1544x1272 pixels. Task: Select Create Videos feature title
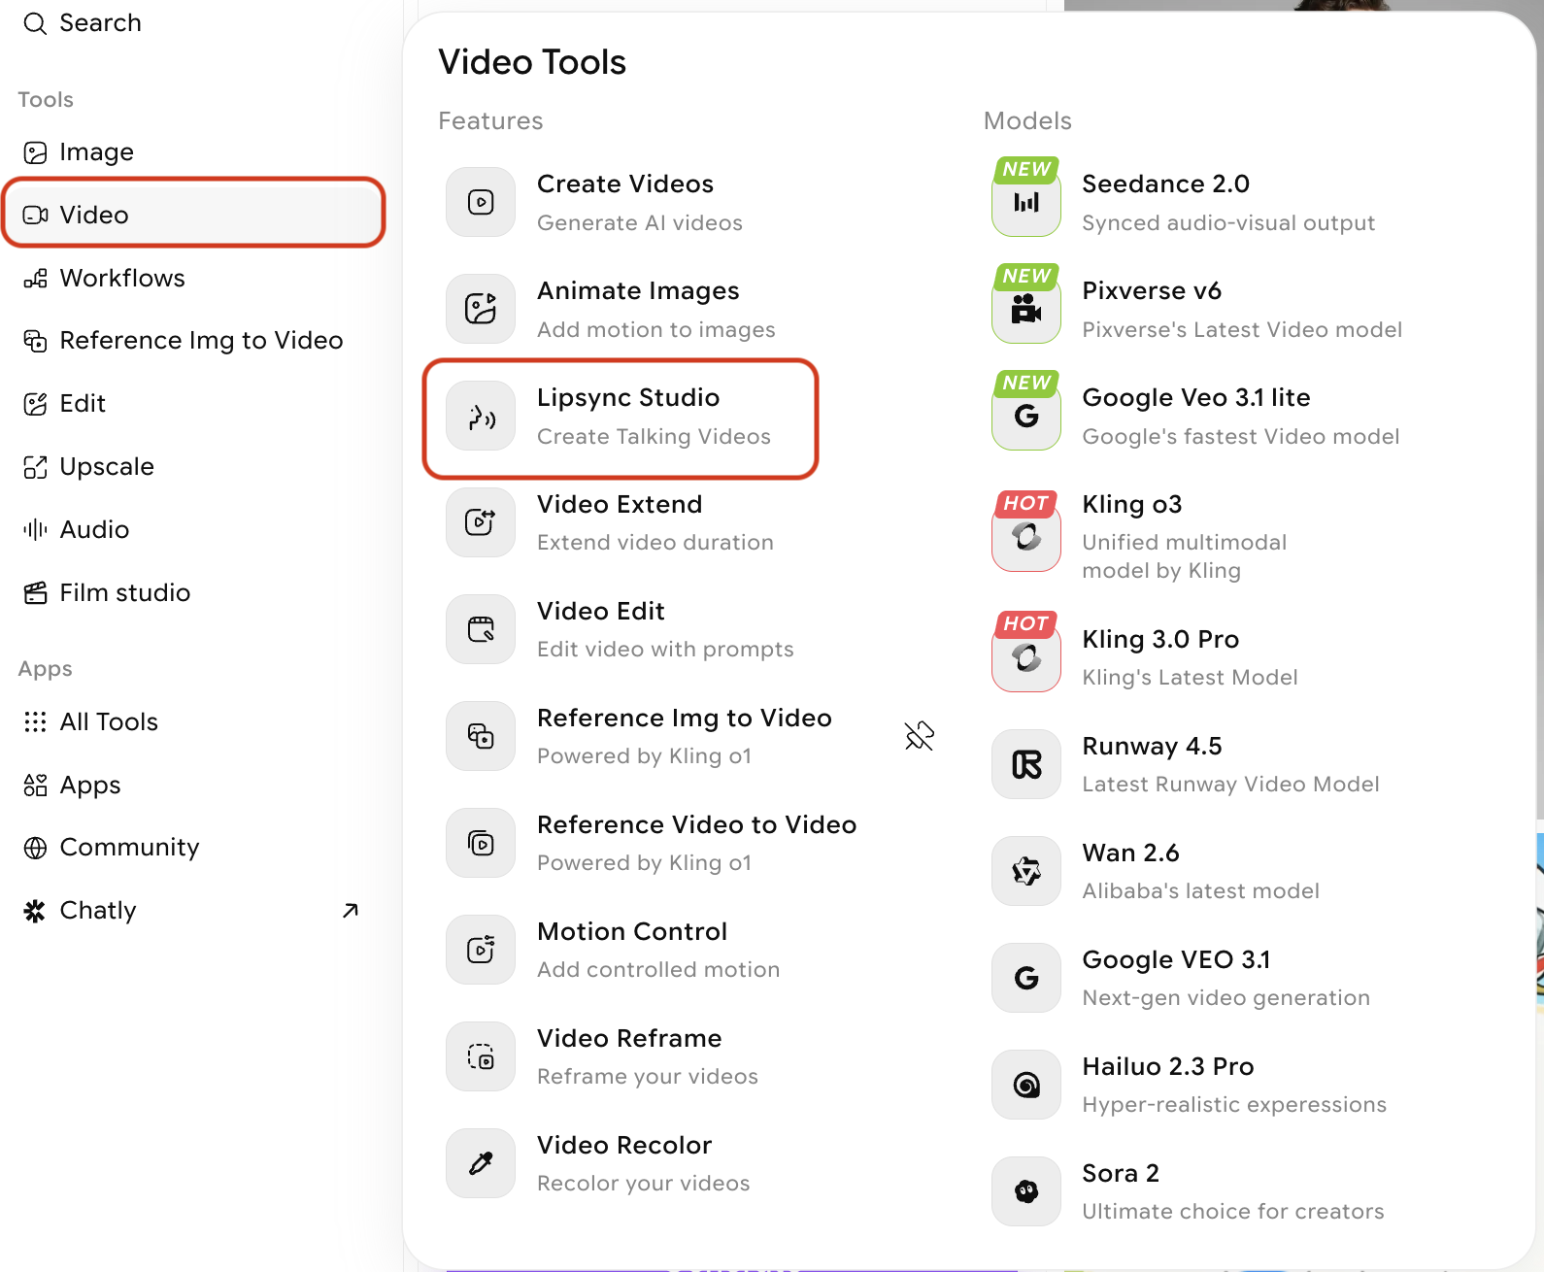coord(625,184)
